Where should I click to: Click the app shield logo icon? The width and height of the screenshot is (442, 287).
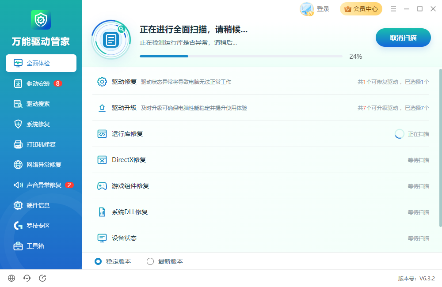41,19
